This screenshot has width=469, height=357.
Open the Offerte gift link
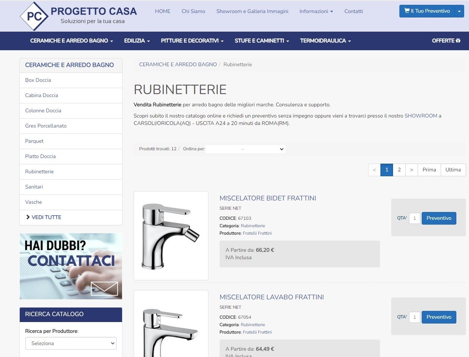point(446,41)
